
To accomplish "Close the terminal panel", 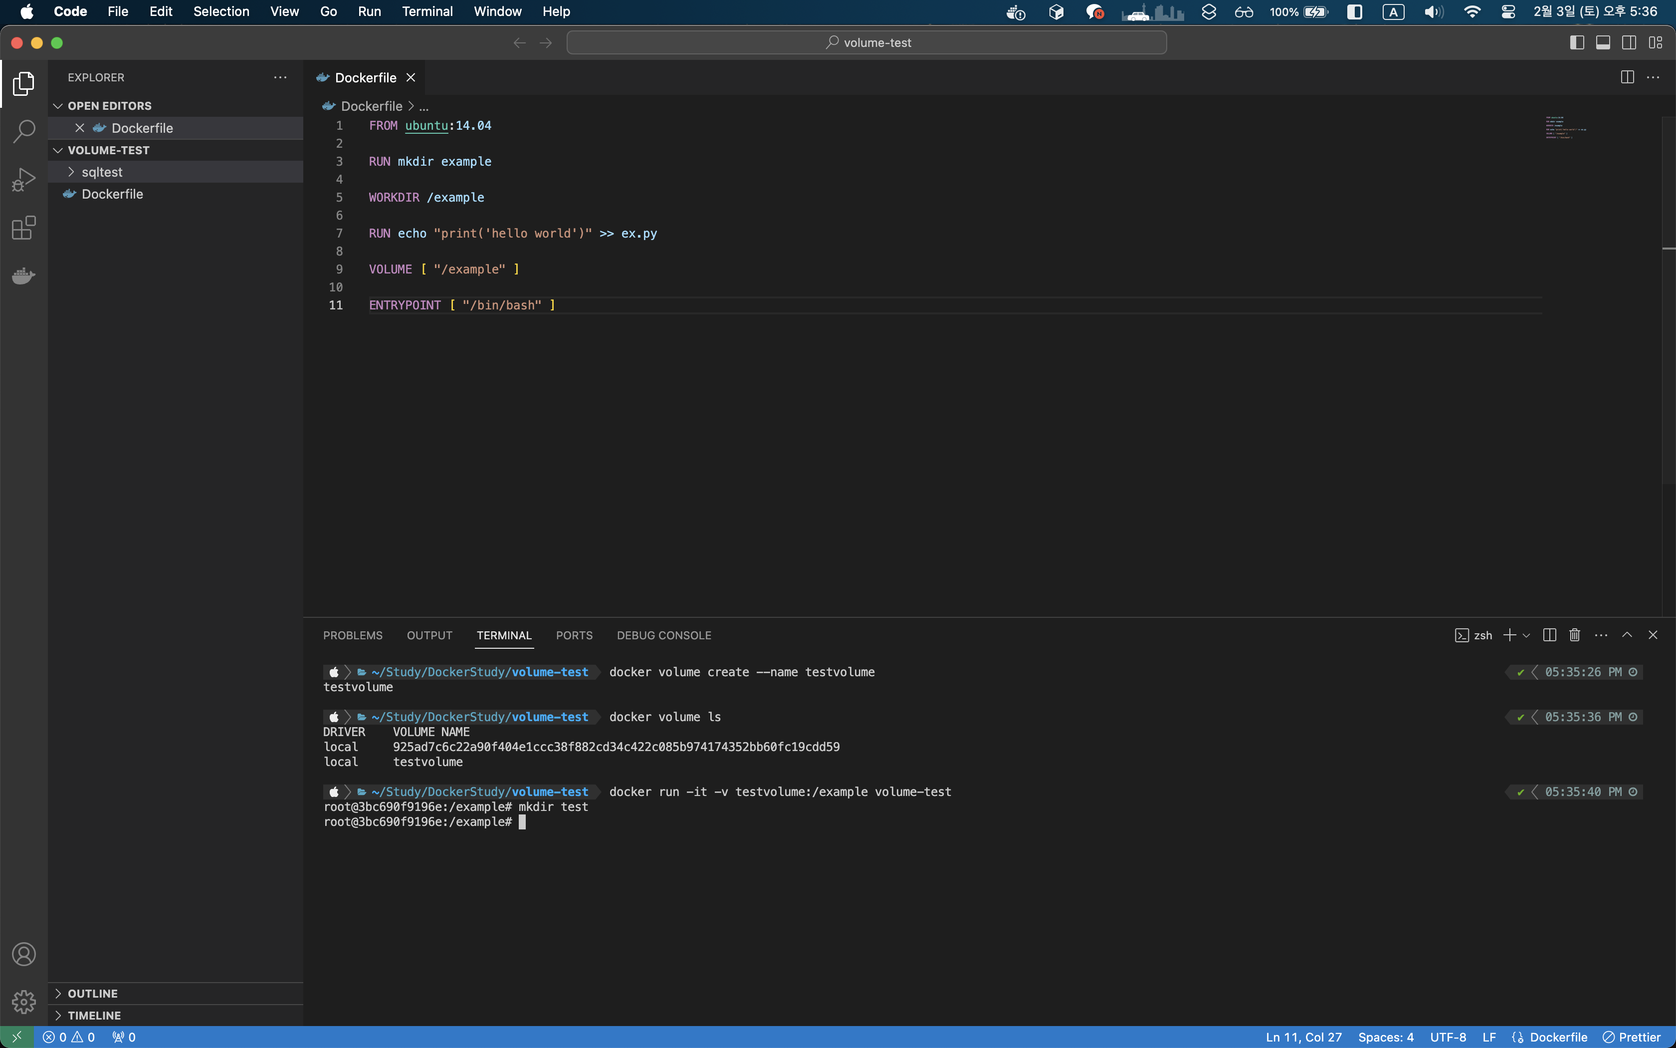I will click(x=1653, y=635).
